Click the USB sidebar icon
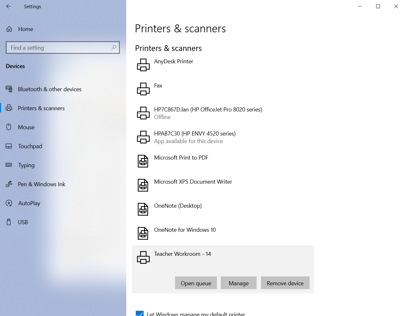Screen dimensions: 405x316 coord(9,222)
